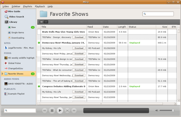Toggle fullscreen playback
This screenshot has width=181, height=117.
67,111
